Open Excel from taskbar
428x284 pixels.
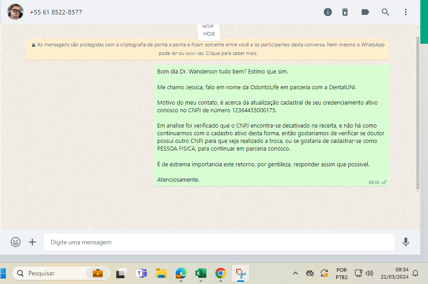pos(200,273)
